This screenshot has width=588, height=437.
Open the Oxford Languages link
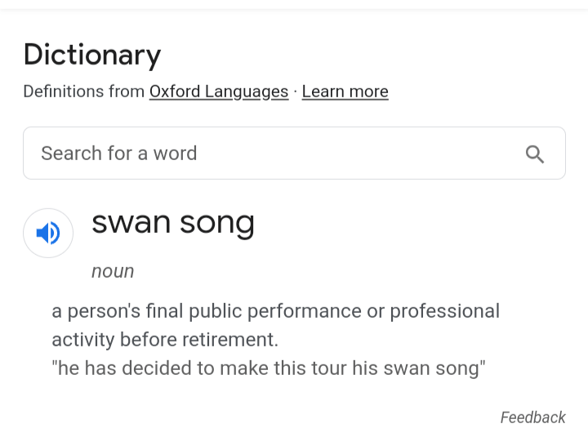click(218, 91)
